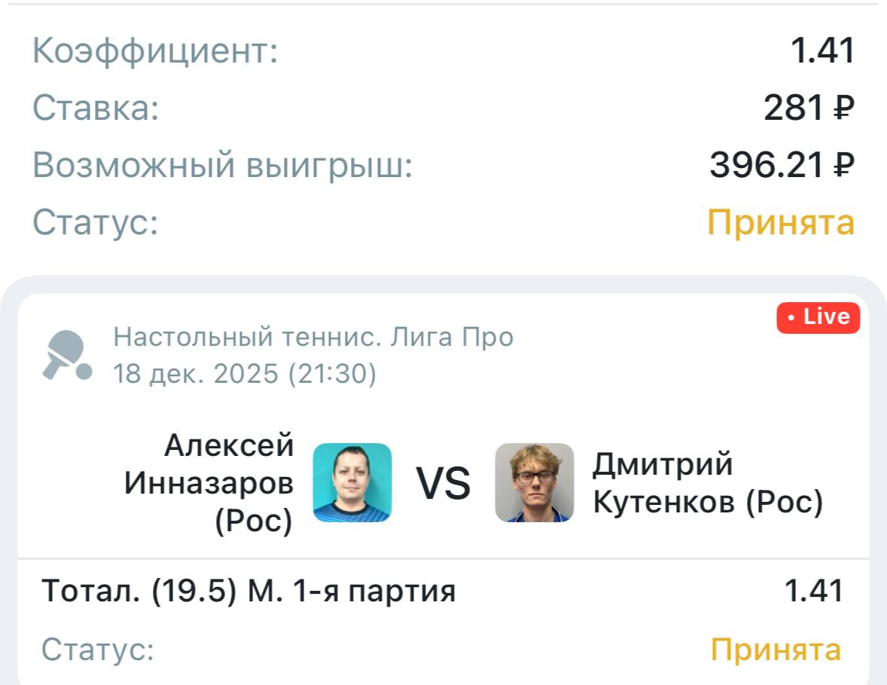Tap the possible winnings amount 396.21 ₽
Viewport: 887px width, 685px height.
tap(782, 166)
